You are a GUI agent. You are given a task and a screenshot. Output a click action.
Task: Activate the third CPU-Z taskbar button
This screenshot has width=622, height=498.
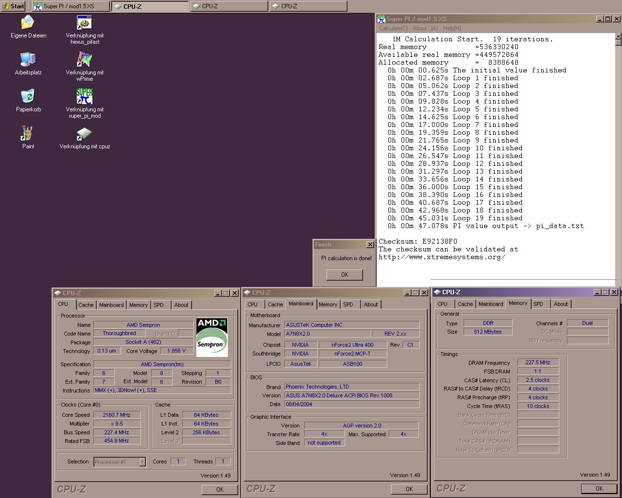coord(308,6)
